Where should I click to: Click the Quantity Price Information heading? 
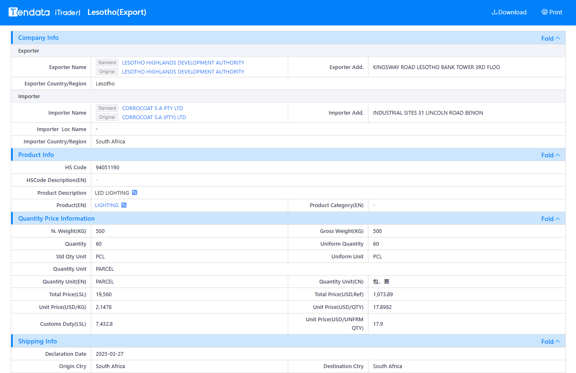click(x=56, y=218)
